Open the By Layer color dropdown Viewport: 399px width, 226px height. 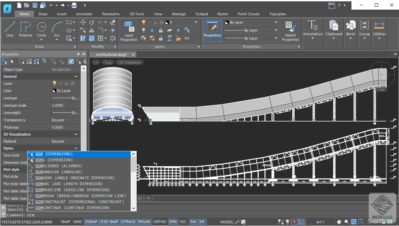(251, 22)
